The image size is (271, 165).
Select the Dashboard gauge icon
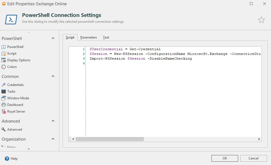pyautogui.click(x=4, y=105)
